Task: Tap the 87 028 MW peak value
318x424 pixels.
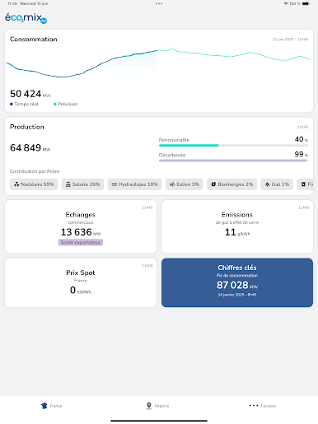Action: [237, 285]
